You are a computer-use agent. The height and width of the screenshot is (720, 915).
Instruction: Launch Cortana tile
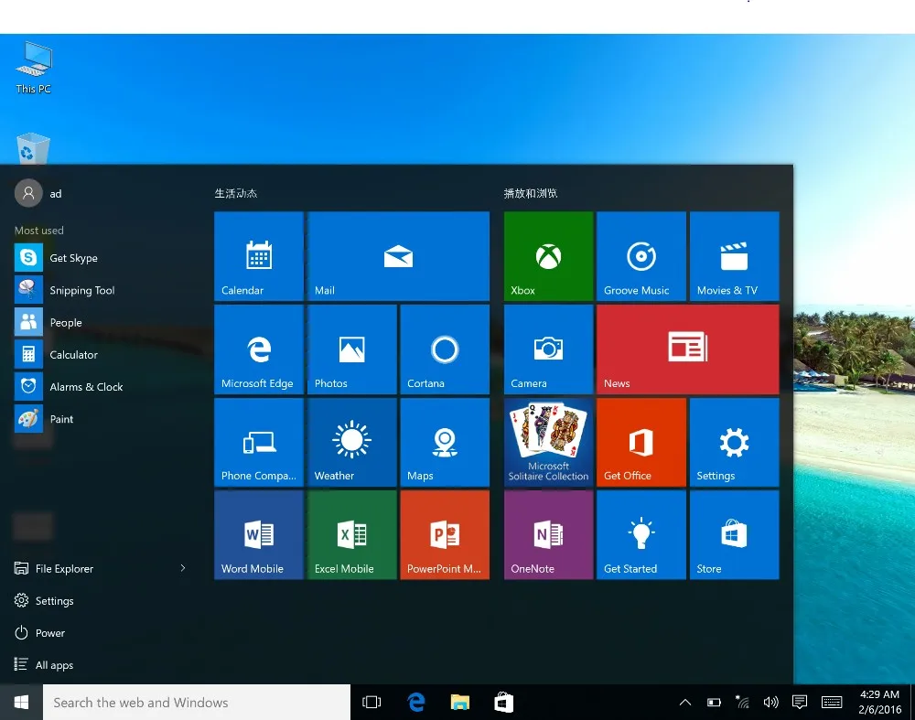coord(445,349)
